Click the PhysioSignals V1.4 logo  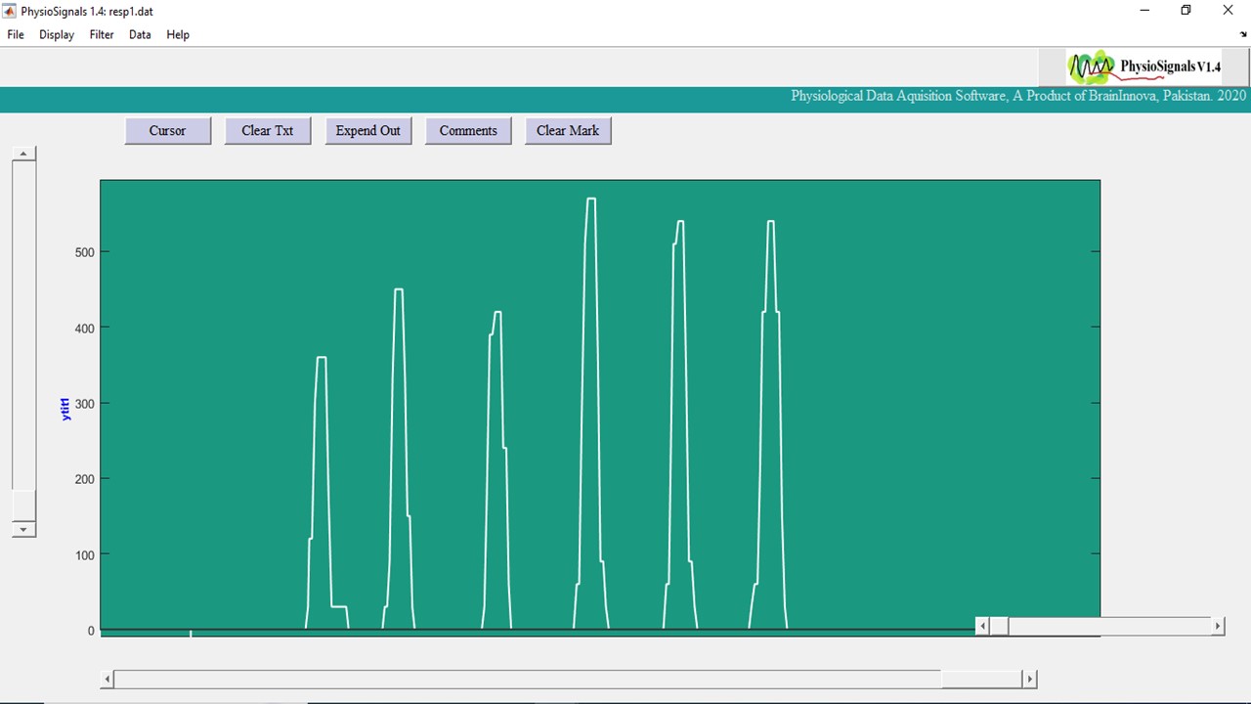click(1144, 67)
